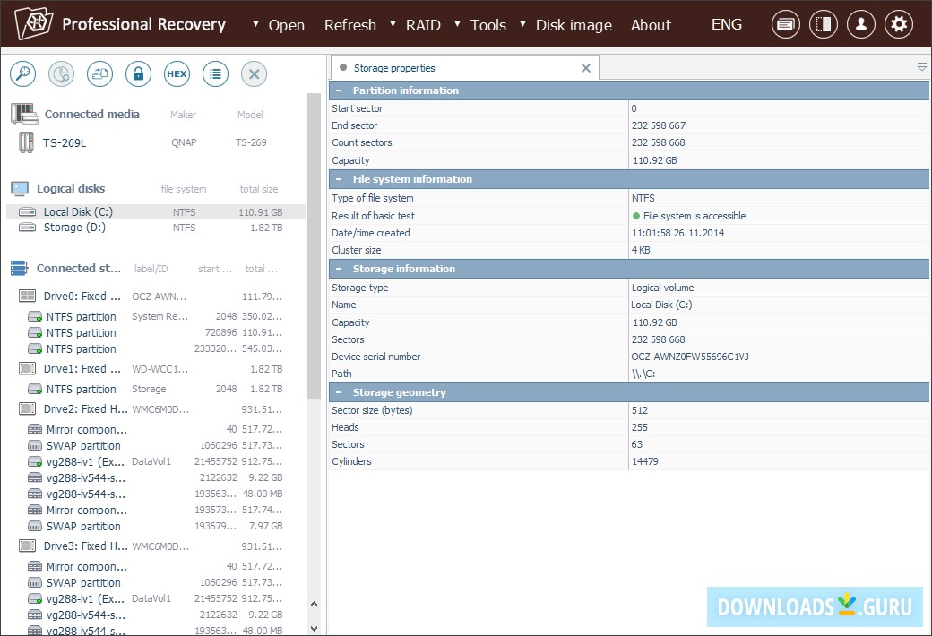Screen dimensions: 932x636
Task: Toggle the side panel layout icon
Action: click(823, 24)
